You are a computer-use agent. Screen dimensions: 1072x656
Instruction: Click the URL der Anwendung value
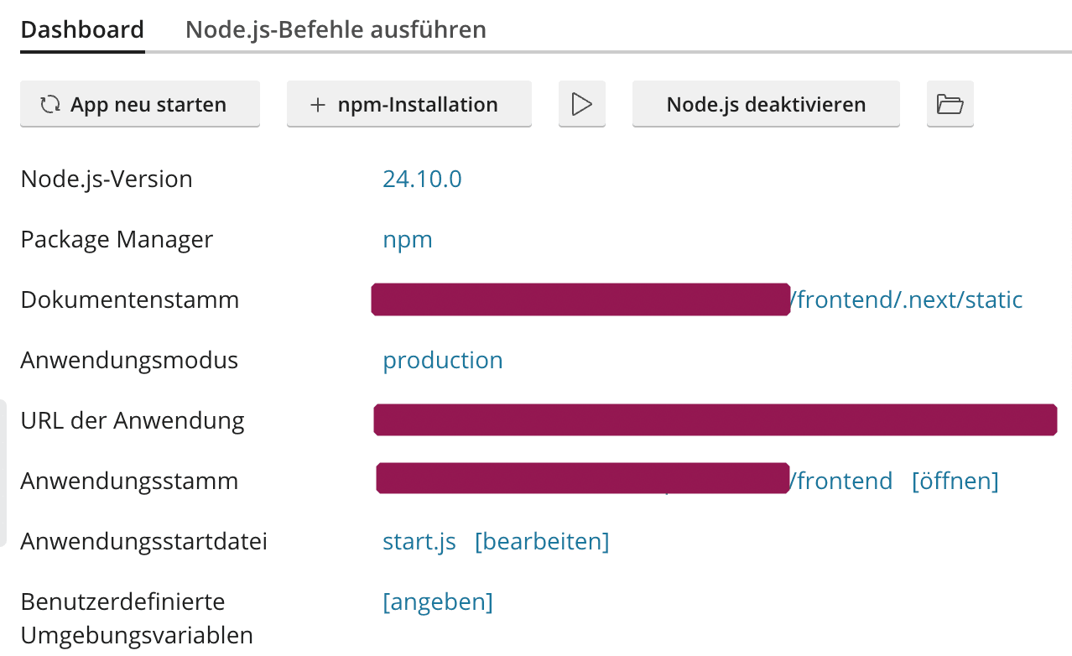coord(715,419)
